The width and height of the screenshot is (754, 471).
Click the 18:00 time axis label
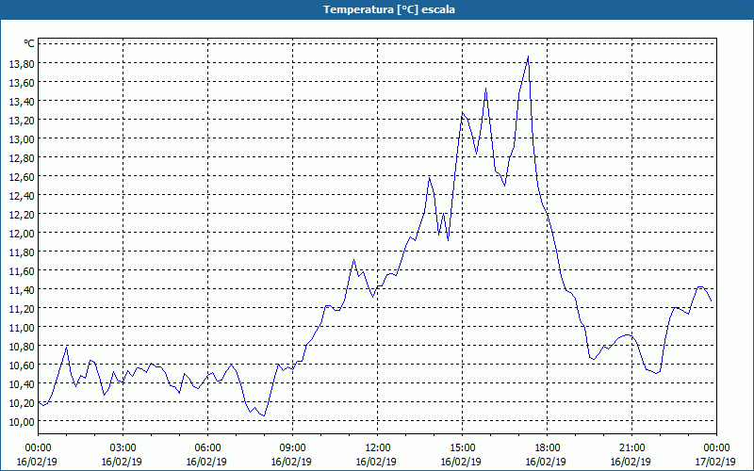click(x=547, y=448)
